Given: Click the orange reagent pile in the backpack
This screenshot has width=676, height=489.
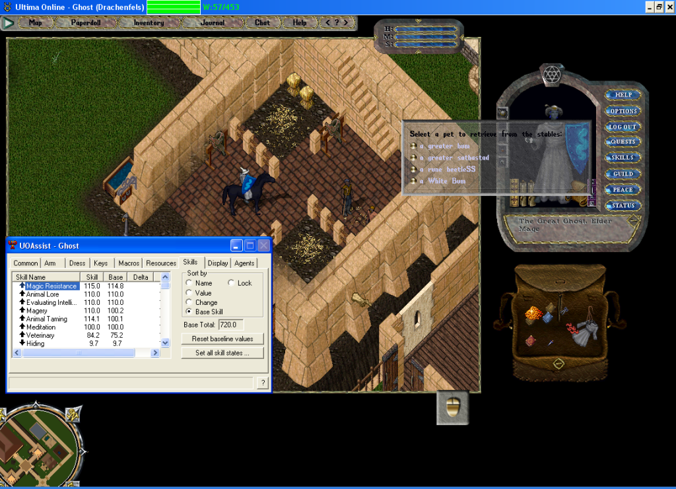Looking at the screenshot, I should pyautogui.click(x=533, y=313).
